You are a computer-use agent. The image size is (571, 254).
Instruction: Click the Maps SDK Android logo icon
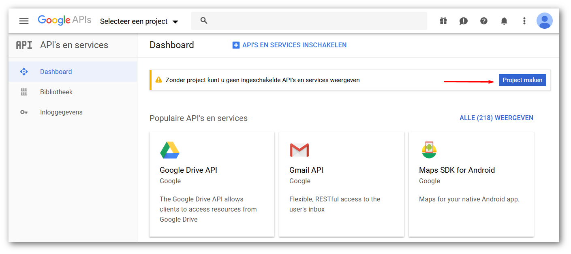[429, 150]
